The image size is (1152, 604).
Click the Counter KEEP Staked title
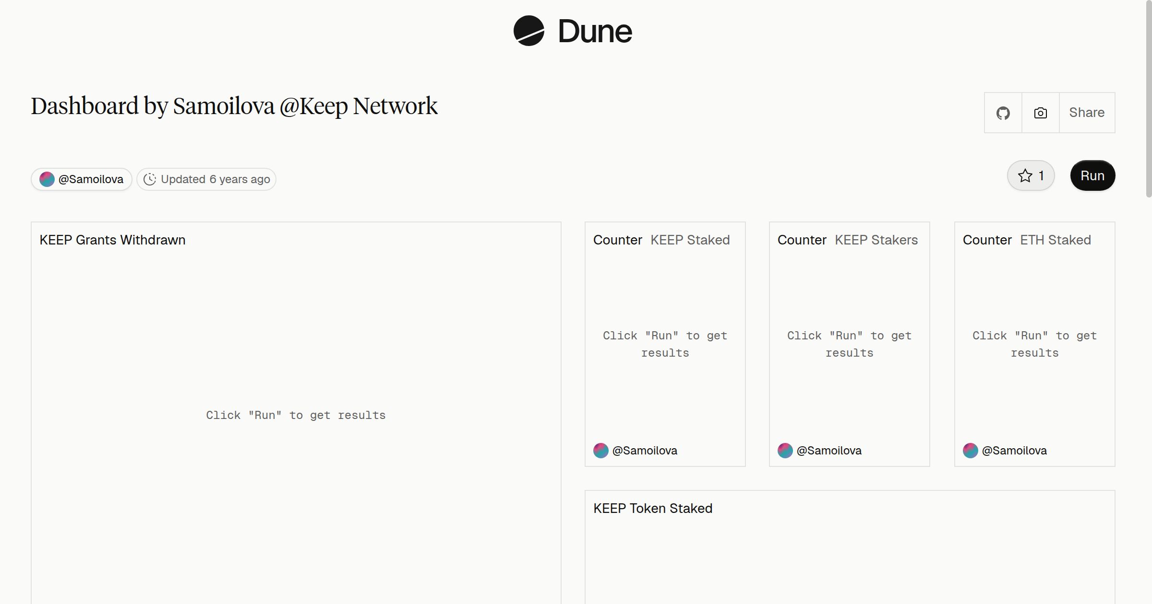point(661,240)
